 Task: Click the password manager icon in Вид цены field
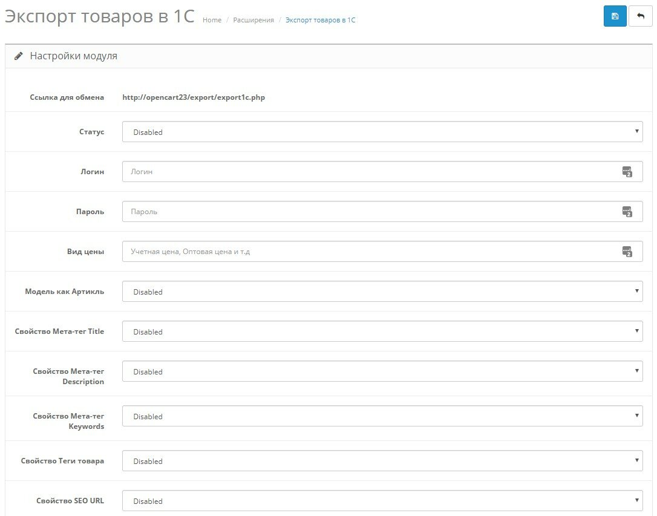point(627,252)
